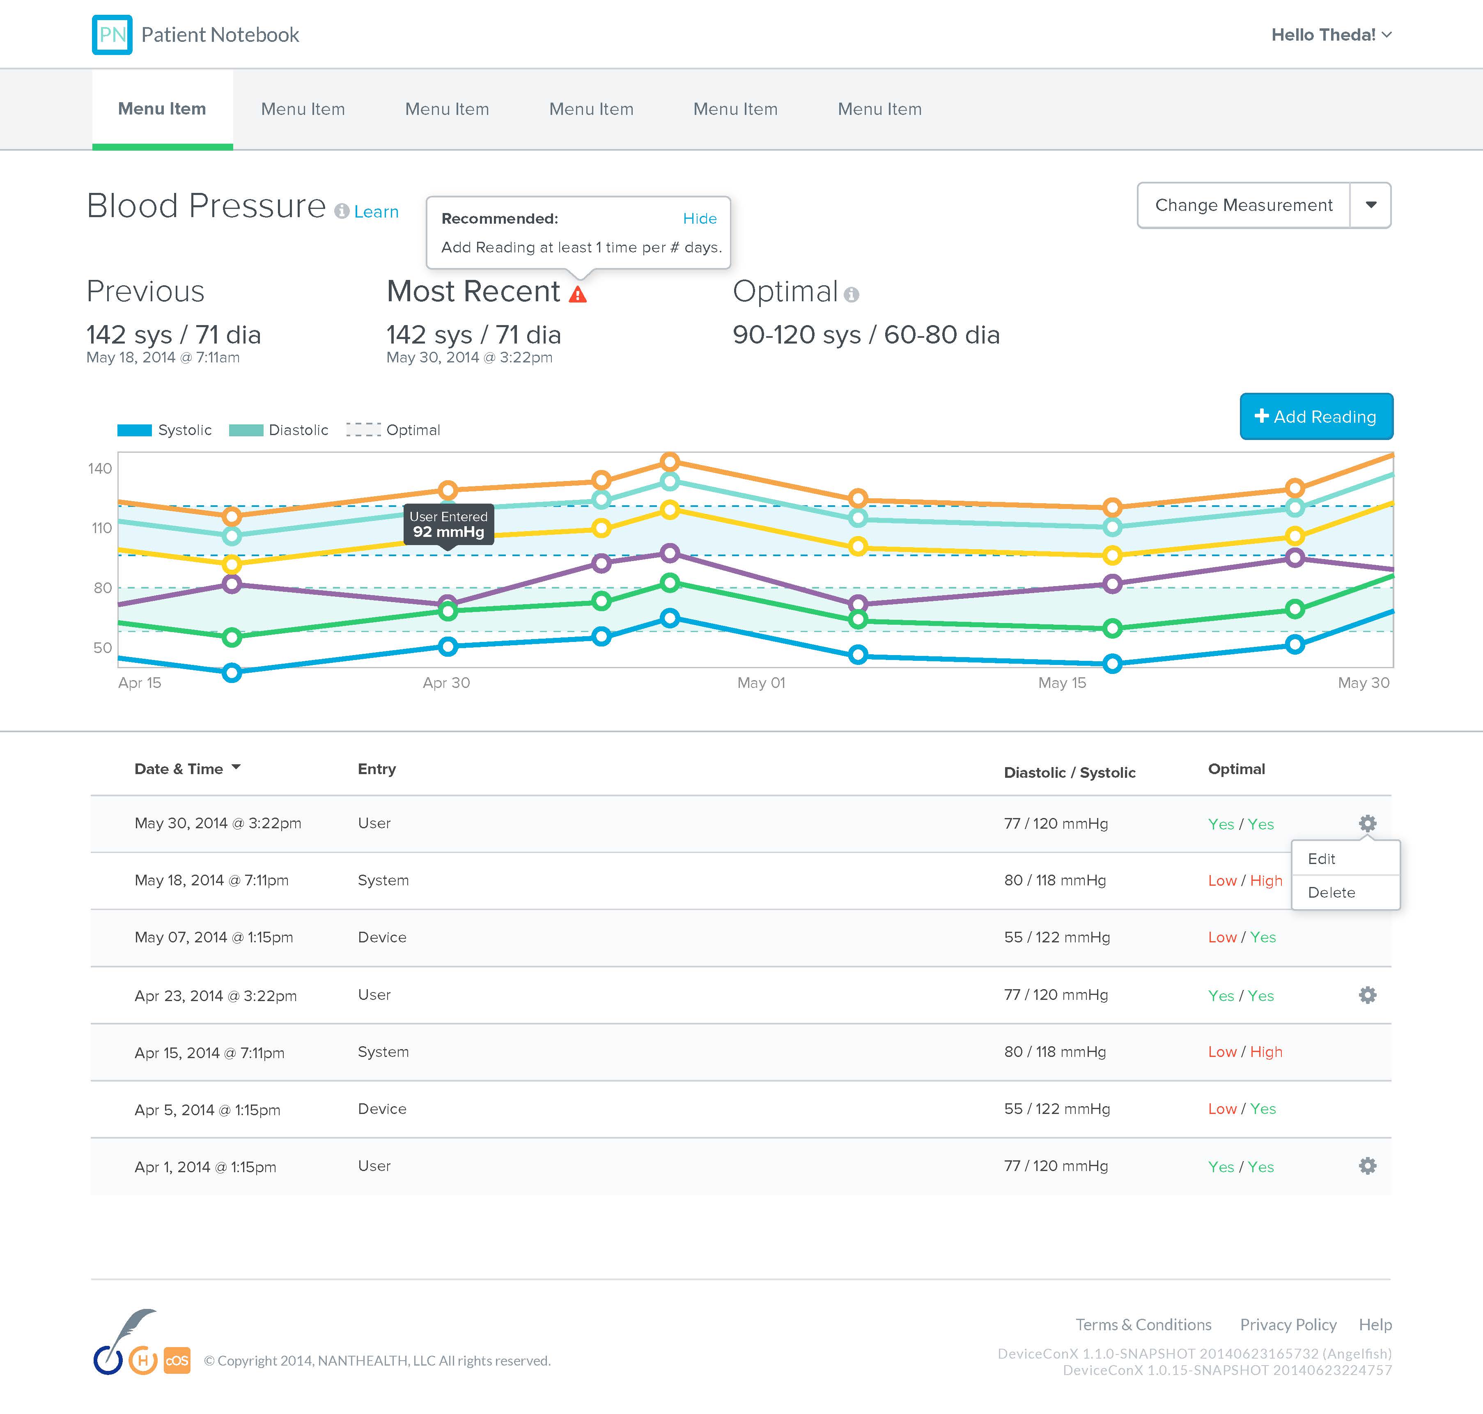
Task: Click the info icon next to Optimal heading
Action: (x=851, y=295)
